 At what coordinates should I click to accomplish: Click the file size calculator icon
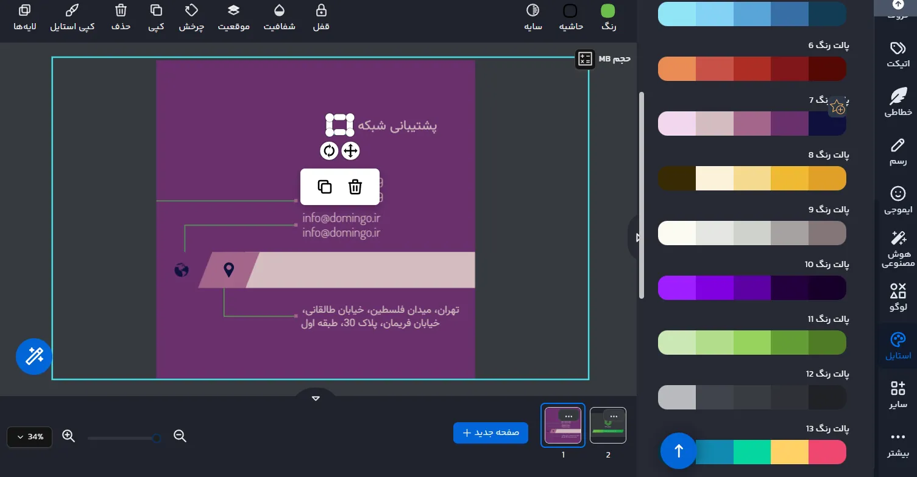[x=585, y=59]
